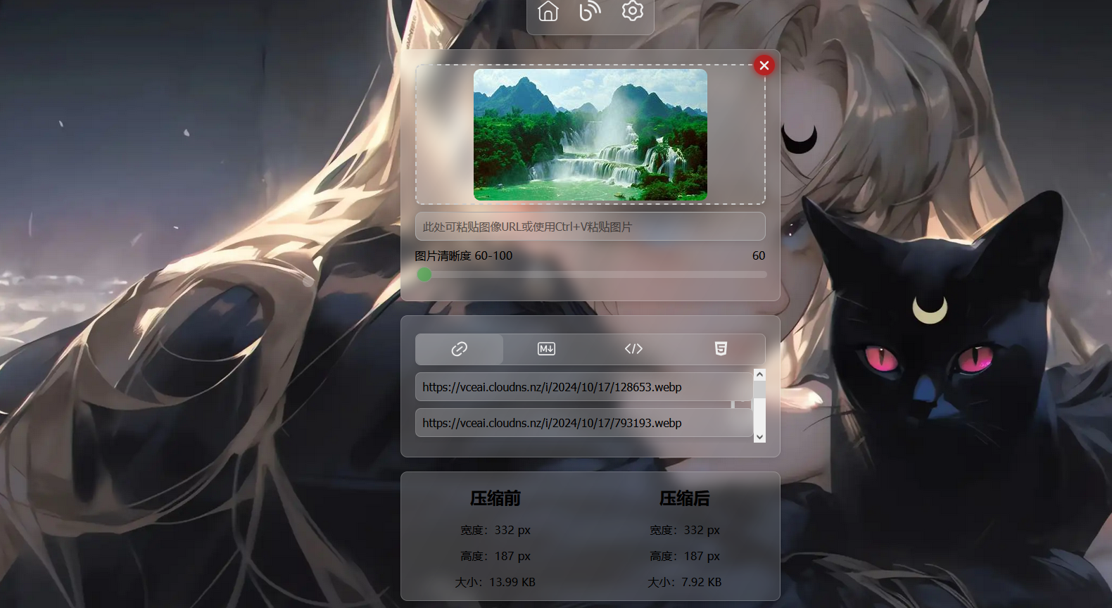The width and height of the screenshot is (1112, 608).
Task: Switch to the </> code format tab
Action: tap(633, 349)
